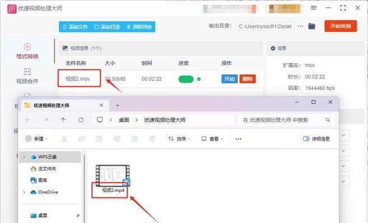Go up one folder in File Explorer
Image resolution: width=368 pixels, height=223 pixels.
click(x=63, y=120)
